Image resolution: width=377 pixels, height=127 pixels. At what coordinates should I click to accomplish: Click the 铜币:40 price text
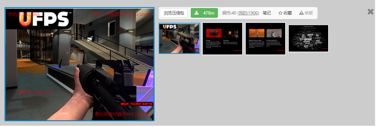point(229,13)
